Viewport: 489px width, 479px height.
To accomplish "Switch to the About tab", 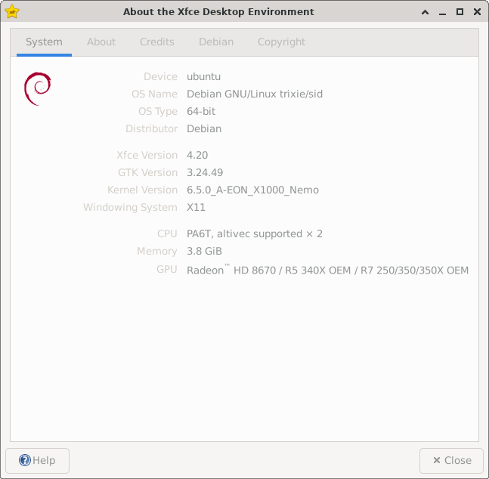I will 101,42.
